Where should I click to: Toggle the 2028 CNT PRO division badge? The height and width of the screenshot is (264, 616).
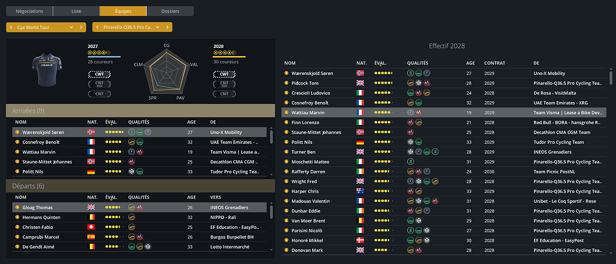point(224,84)
